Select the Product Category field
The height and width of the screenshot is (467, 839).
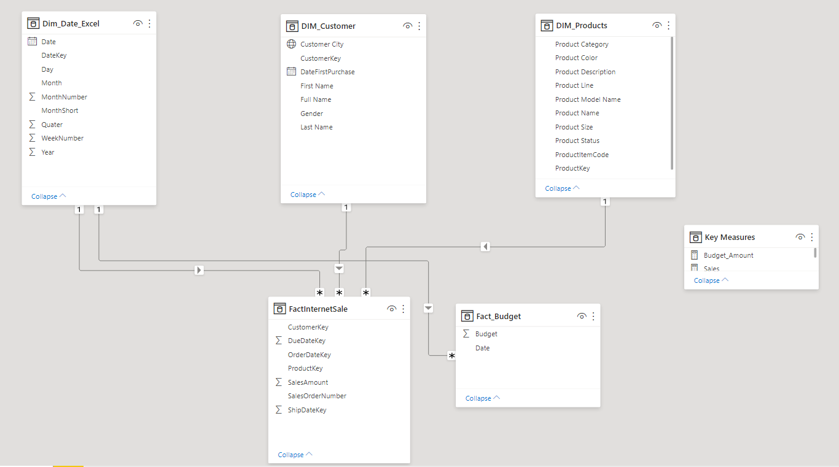tap(582, 44)
